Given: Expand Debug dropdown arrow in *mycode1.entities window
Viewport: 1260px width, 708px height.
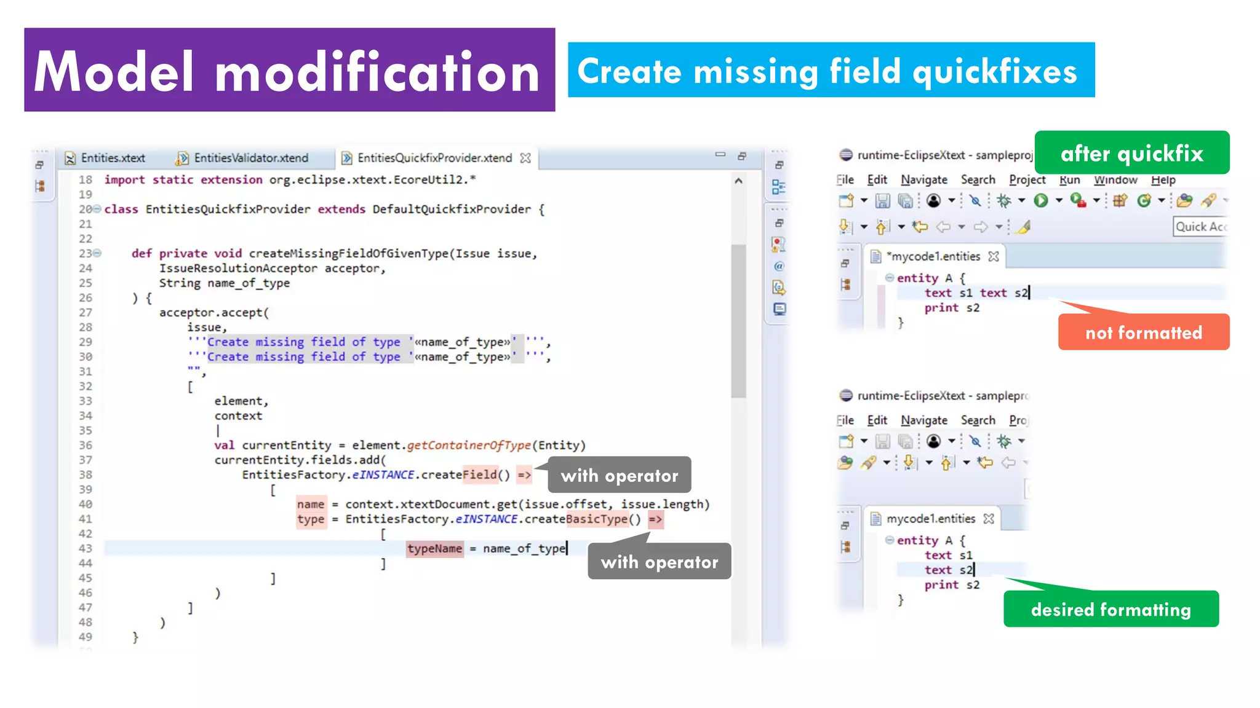Looking at the screenshot, I should coord(1021,200).
